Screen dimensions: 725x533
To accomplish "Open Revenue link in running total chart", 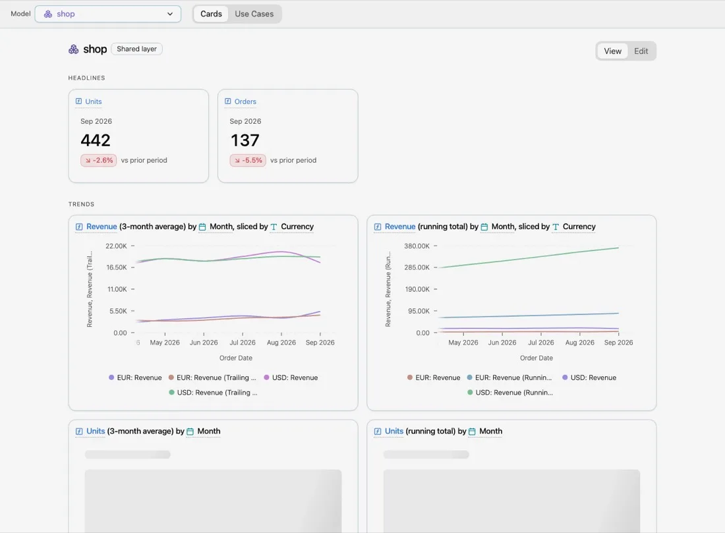I will 400,227.
